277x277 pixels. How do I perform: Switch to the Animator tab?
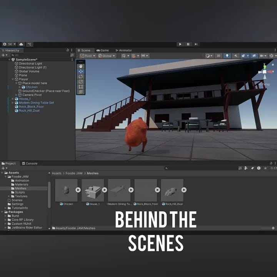[x=123, y=50]
